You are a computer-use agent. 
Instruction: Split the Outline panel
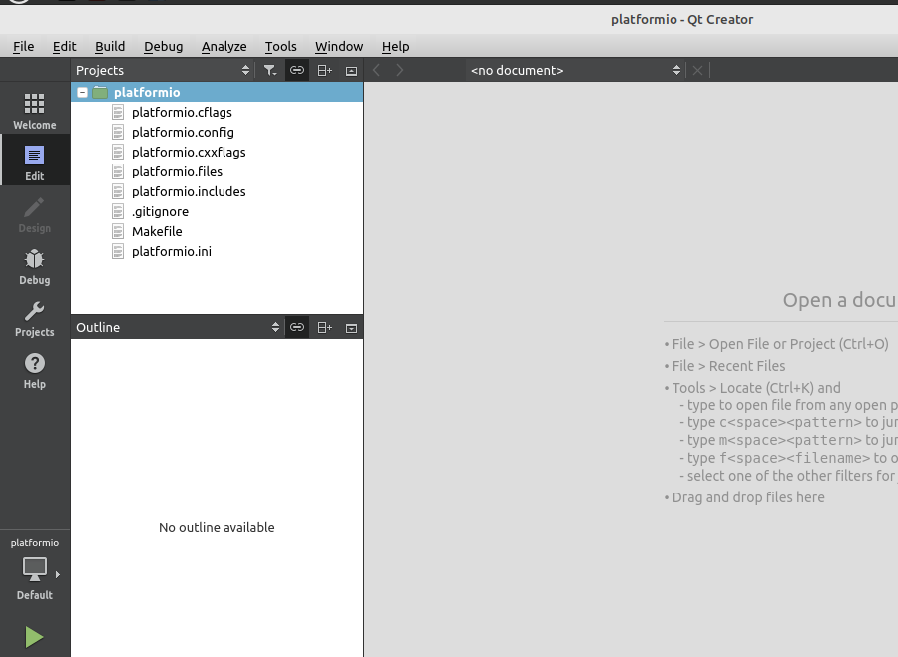pos(324,327)
